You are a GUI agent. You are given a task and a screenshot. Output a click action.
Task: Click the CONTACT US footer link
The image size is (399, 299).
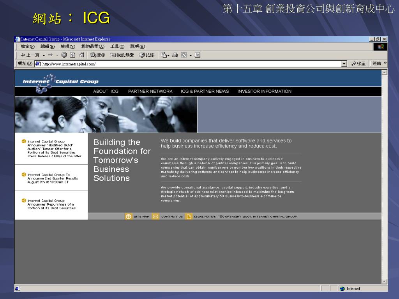point(172,216)
